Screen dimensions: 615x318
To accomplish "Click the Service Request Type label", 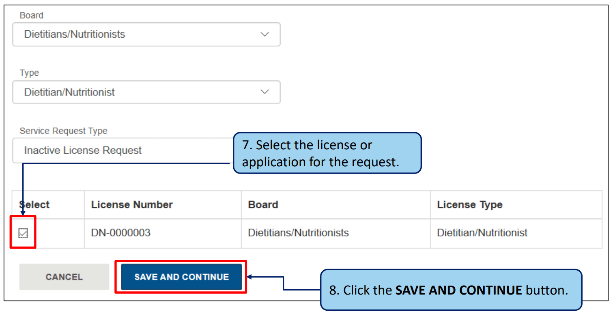I will click(x=63, y=131).
